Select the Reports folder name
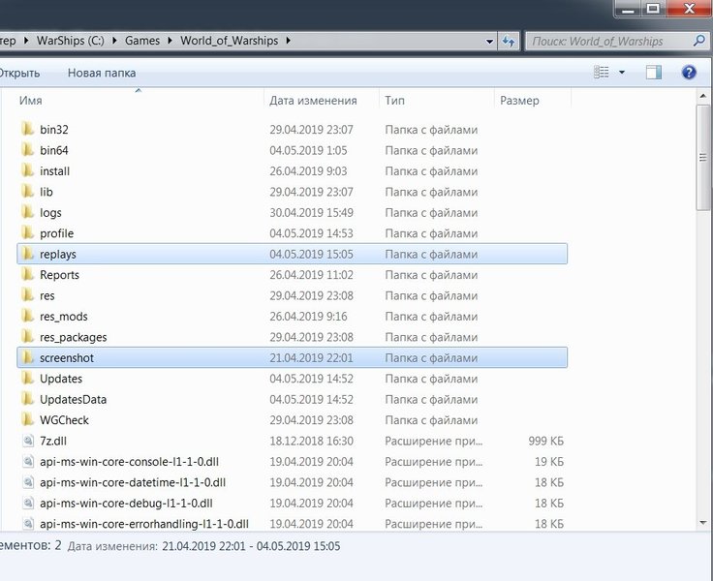The height and width of the screenshot is (581, 713). pyautogui.click(x=59, y=275)
